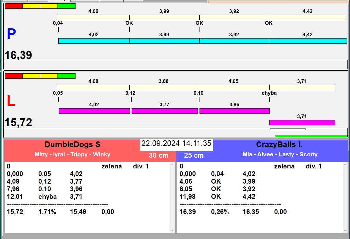Click the 30 cm jump height label
This screenshot has width=350, height=239.
[x=159, y=155]
